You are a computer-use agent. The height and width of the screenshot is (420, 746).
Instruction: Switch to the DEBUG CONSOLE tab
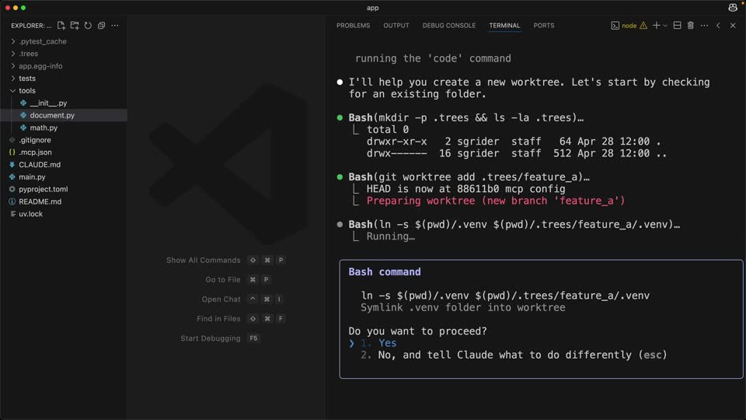pyautogui.click(x=448, y=26)
